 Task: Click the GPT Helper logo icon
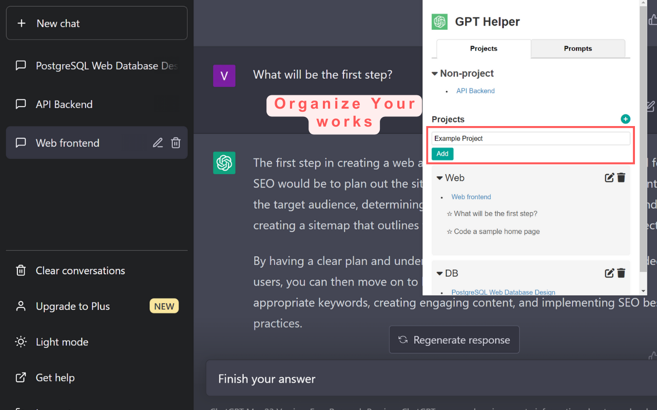coord(440,22)
